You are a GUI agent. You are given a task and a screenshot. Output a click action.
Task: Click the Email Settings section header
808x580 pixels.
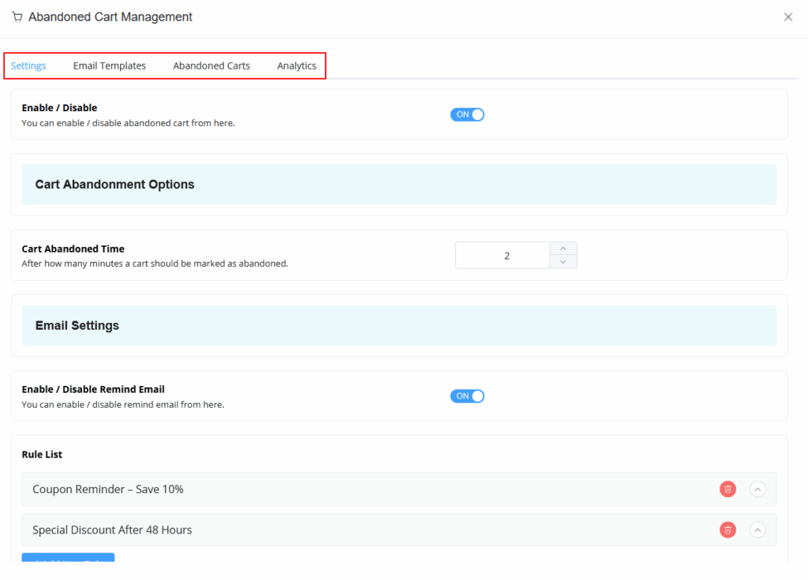(77, 325)
